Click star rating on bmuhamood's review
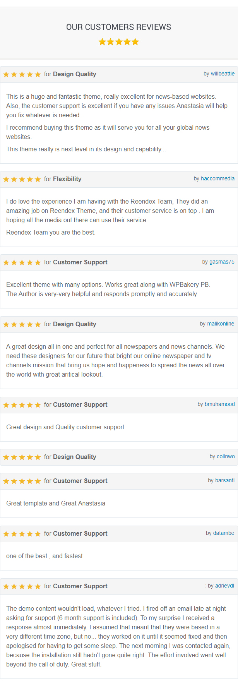The height and width of the screenshot is (687, 238). 22,405
